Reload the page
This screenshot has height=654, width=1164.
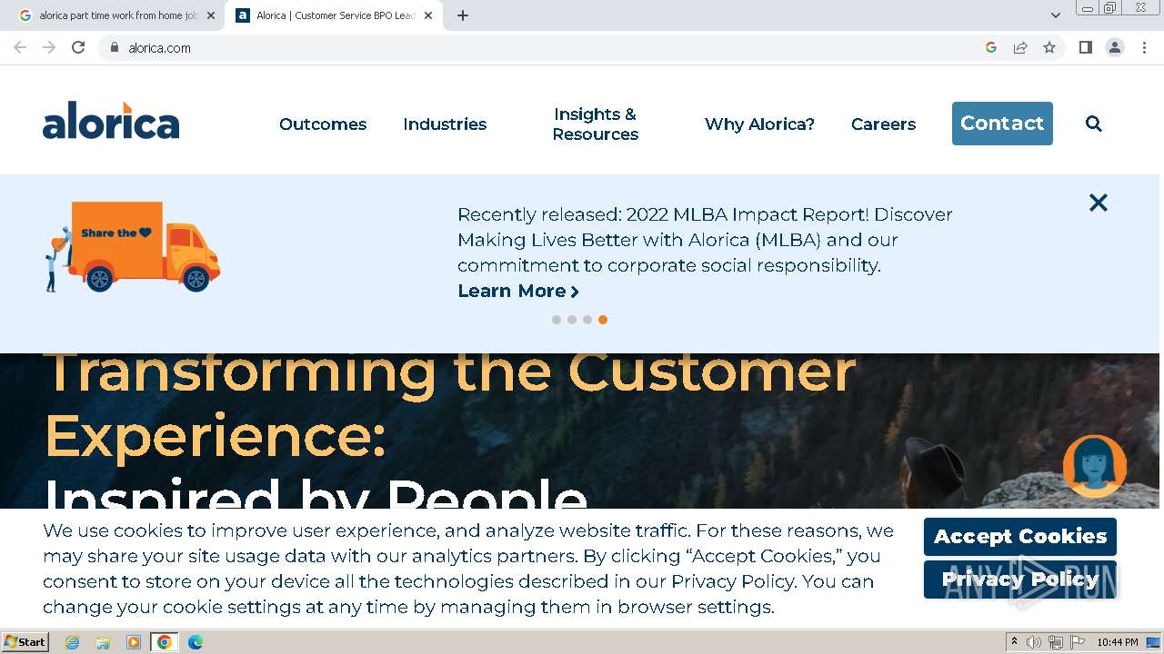(78, 47)
